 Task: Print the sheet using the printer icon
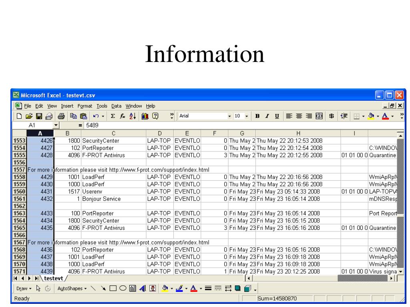[x=61, y=116]
